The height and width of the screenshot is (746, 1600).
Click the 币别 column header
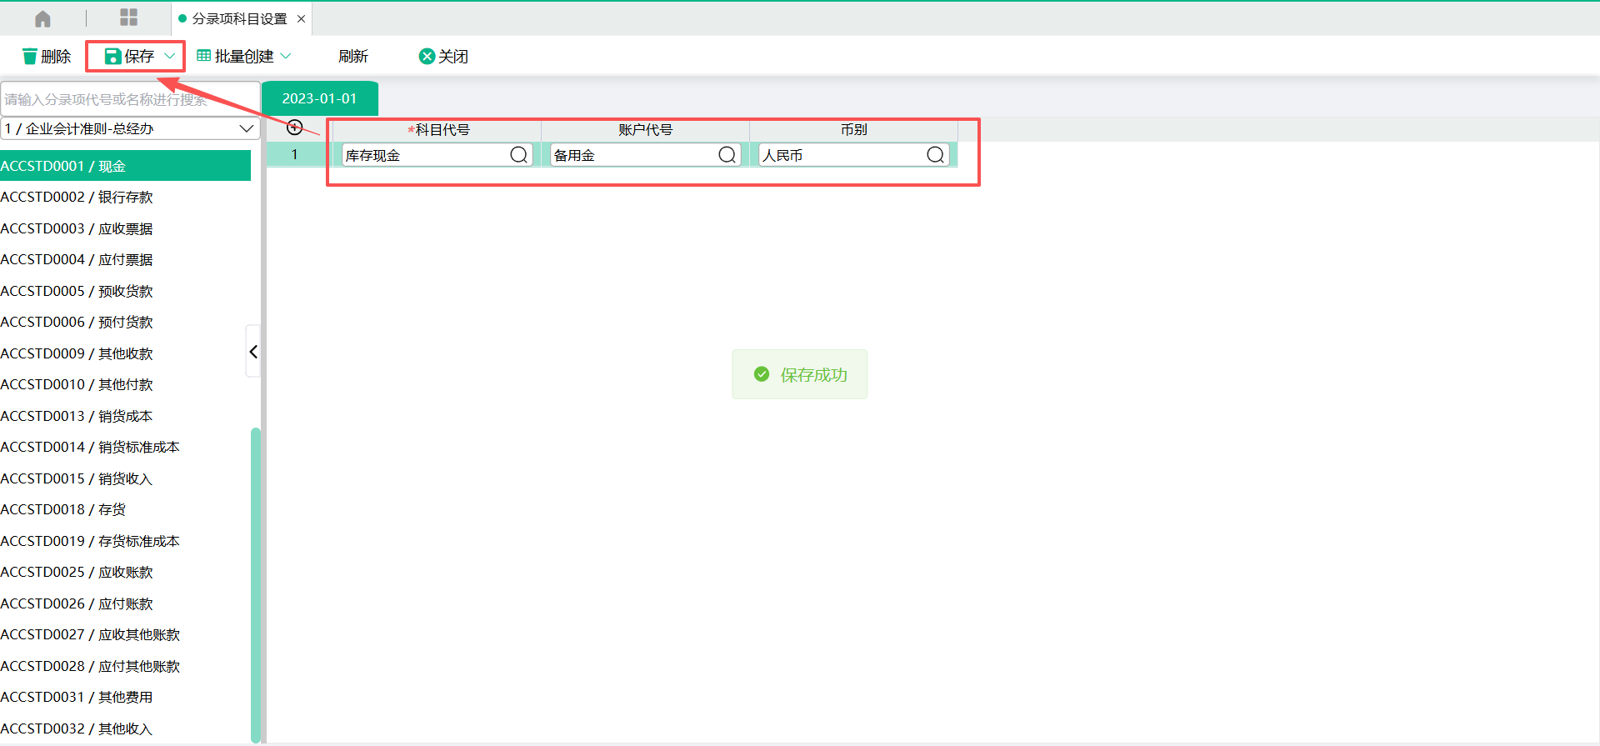tap(854, 130)
